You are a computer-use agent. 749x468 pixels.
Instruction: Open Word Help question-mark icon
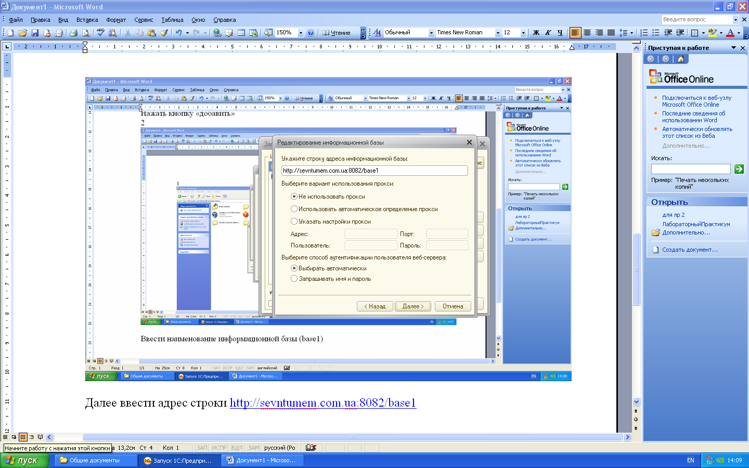[311, 33]
